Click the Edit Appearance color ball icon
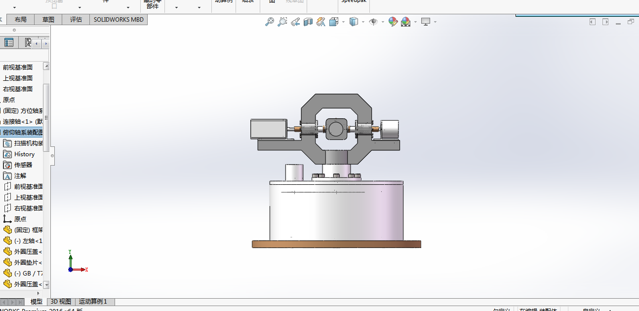Screen dimensions: 639x311 [x=393, y=22]
